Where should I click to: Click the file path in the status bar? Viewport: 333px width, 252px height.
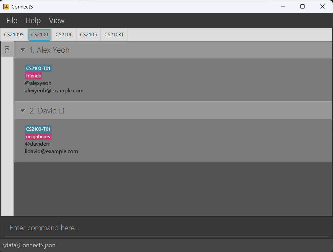(x=28, y=245)
